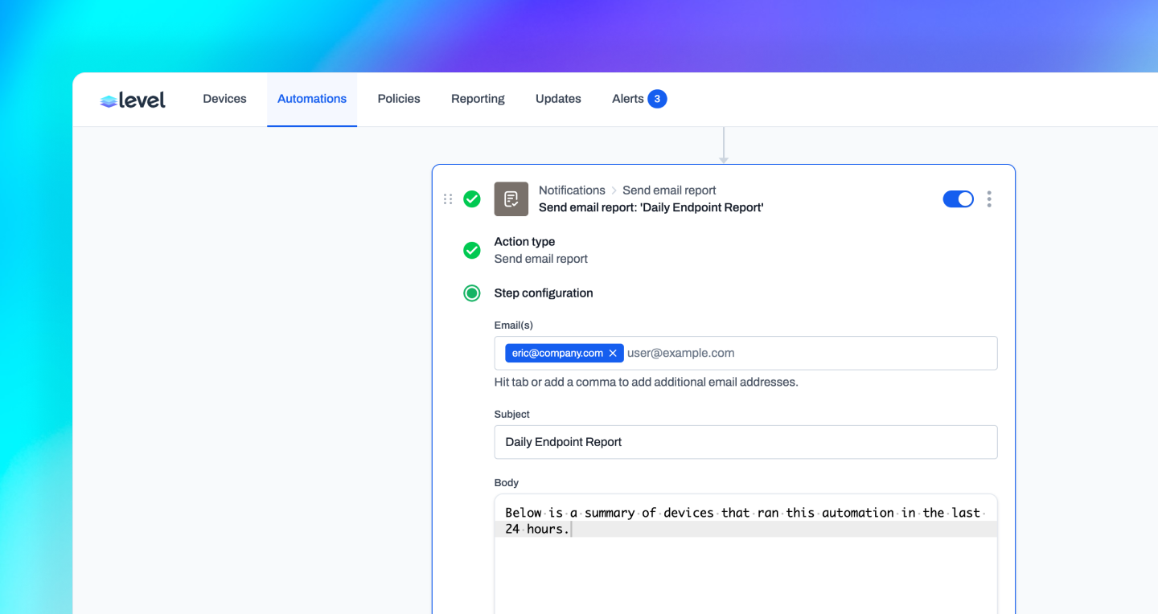Click the 'Send email report' action type value
This screenshot has height=614, width=1158.
(x=541, y=259)
